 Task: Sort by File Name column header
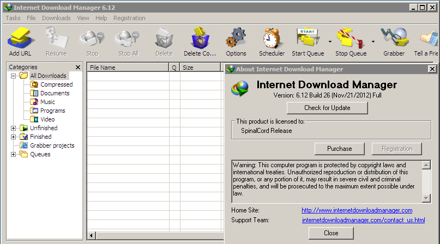coord(128,68)
